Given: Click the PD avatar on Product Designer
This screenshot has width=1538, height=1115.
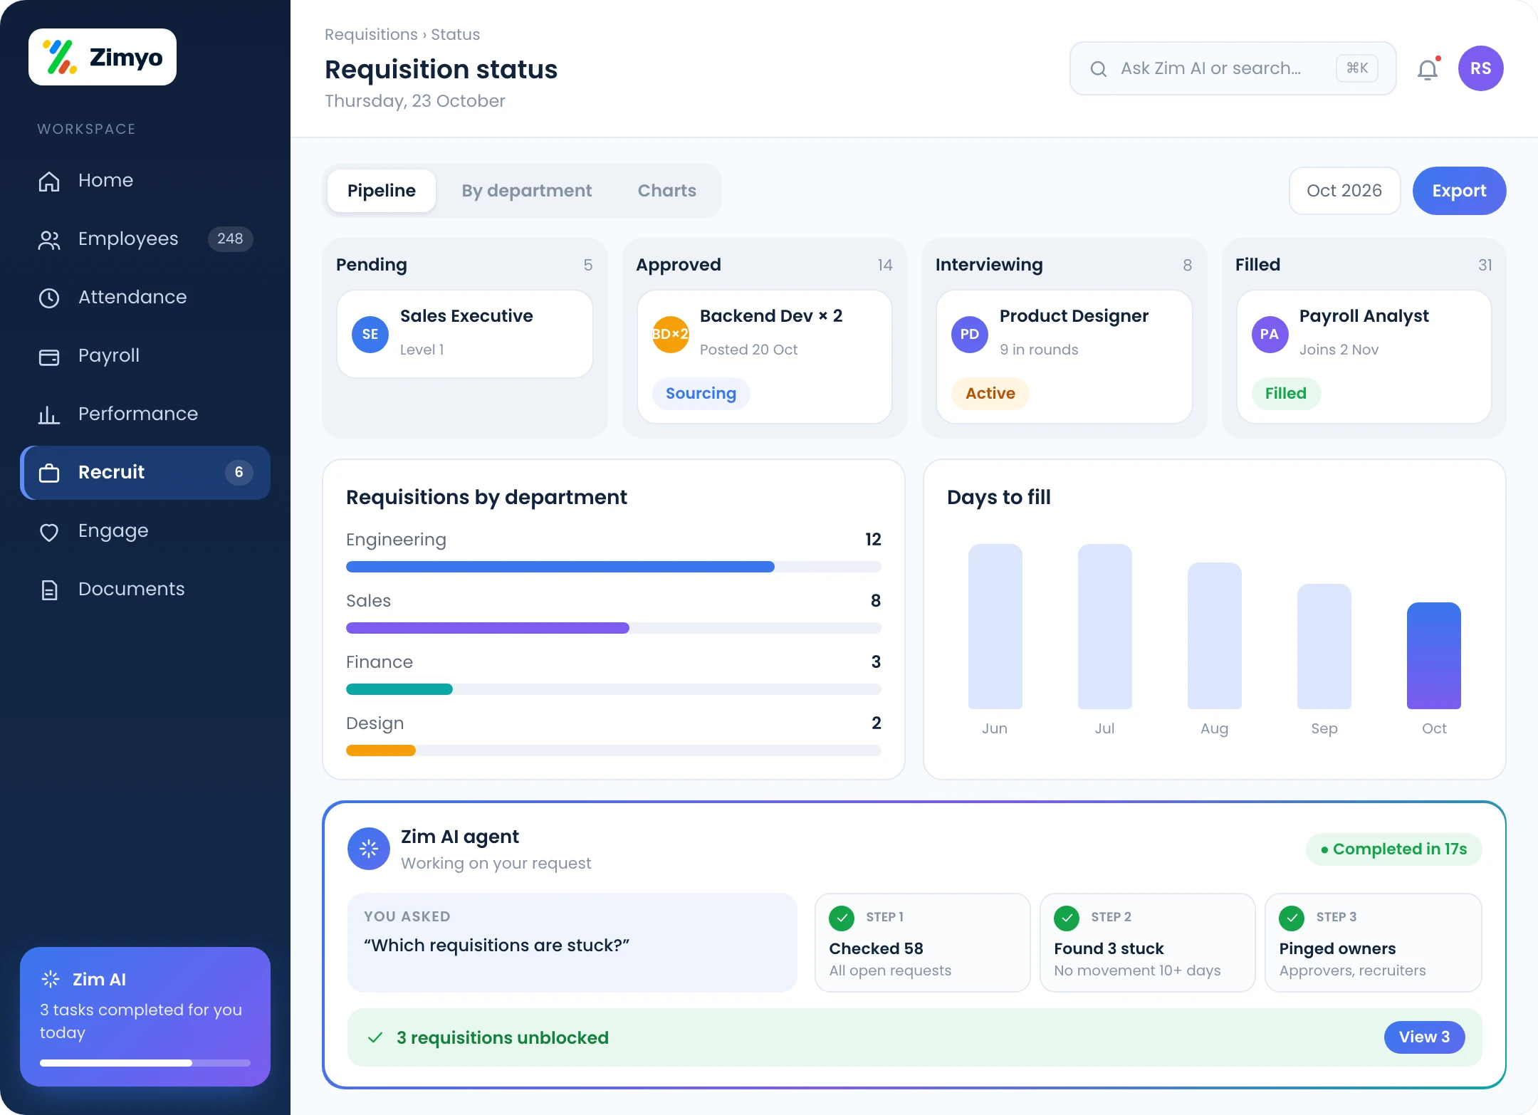Looking at the screenshot, I should [970, 334].
